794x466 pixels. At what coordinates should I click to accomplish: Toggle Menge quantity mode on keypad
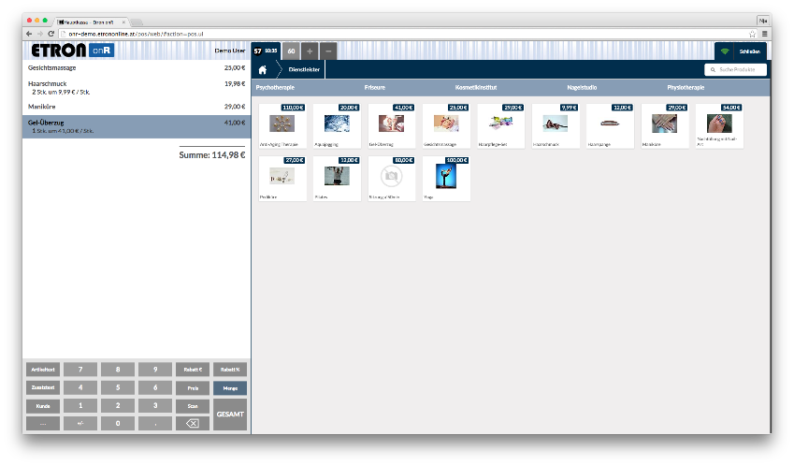coord(230,387)
